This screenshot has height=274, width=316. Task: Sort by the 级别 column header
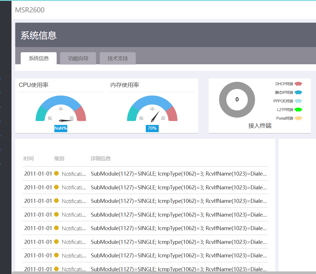[x=59, y=159]
